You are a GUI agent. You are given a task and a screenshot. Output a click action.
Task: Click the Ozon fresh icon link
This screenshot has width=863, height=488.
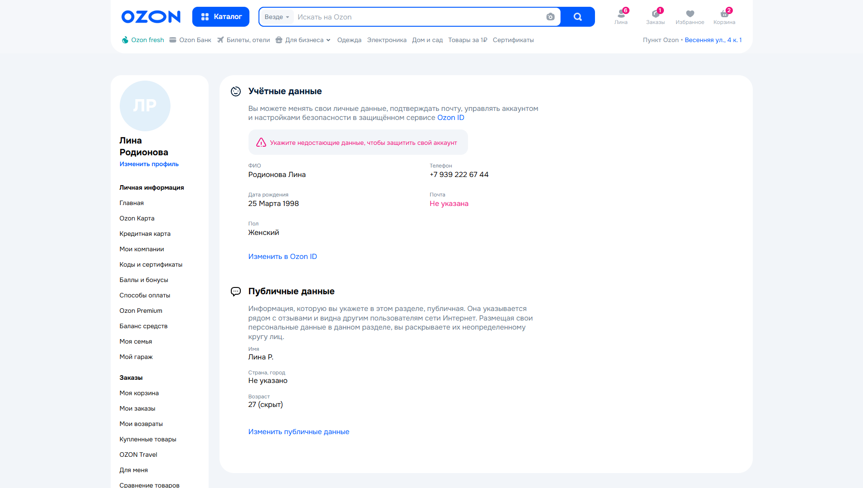coord(125,40)
